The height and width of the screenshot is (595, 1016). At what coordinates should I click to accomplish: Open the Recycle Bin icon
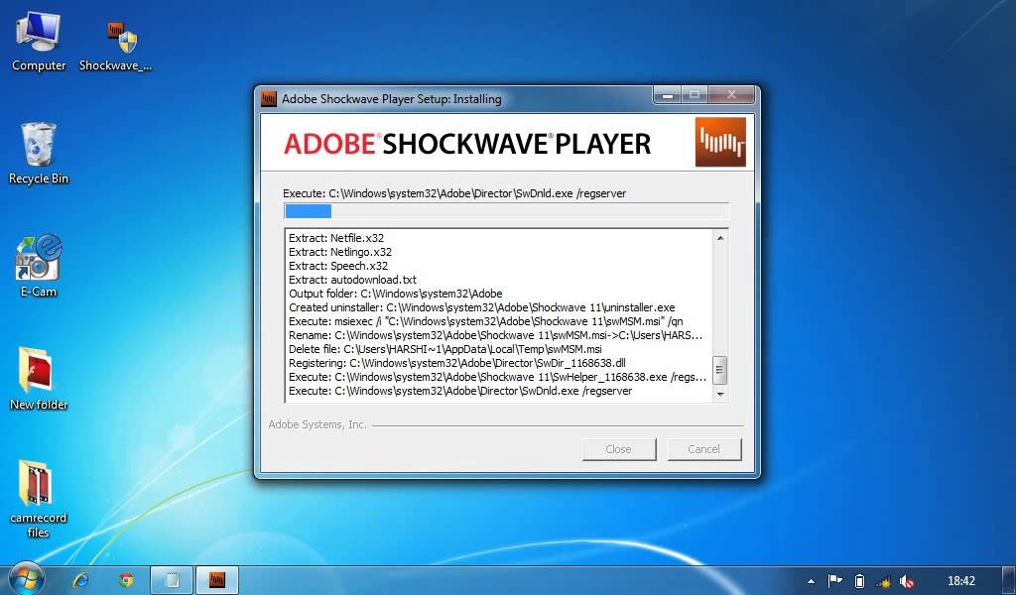click(x=39, y=154)
